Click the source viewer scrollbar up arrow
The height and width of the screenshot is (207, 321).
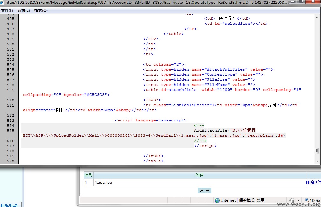(x=317, y=17)
